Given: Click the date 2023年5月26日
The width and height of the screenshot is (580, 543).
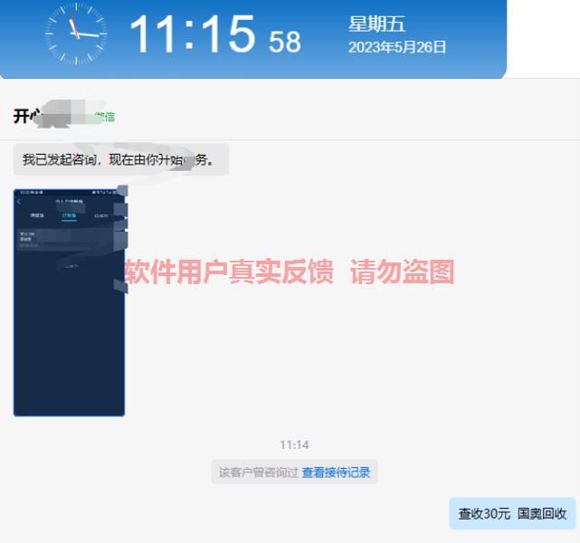Looking at the screenshot, I should click(397, 47).
